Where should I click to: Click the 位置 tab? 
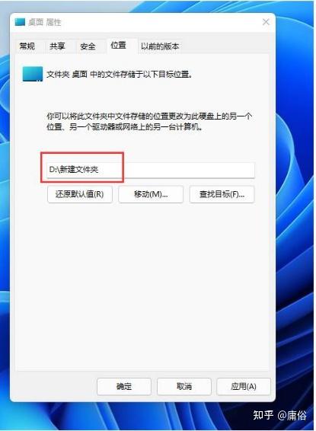point(119,45)
